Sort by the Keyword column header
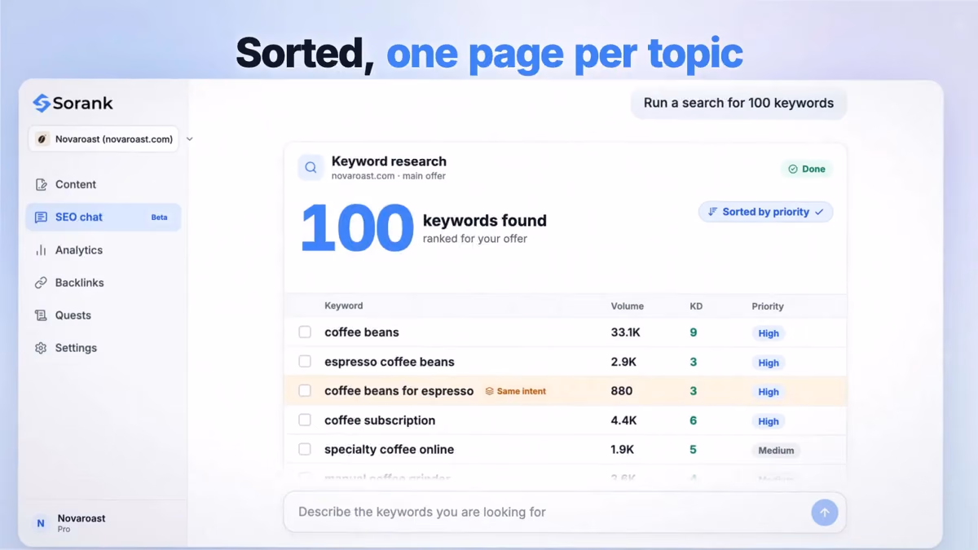This screenshot has width=978, height=550. pos(344,306)
